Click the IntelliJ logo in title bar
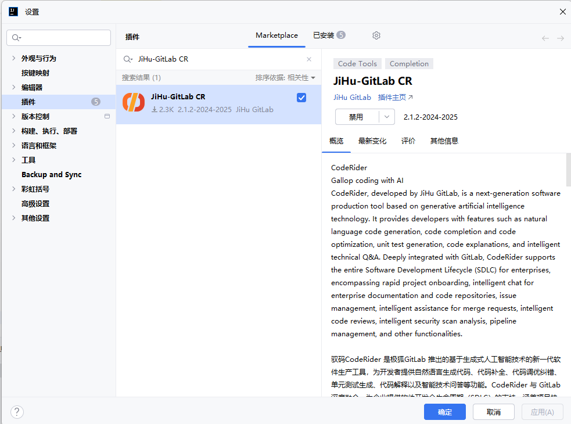 13,12
